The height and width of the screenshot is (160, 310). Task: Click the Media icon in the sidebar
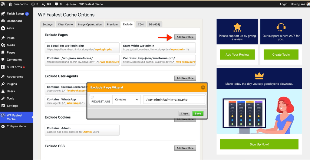click(x=3, y=45)
